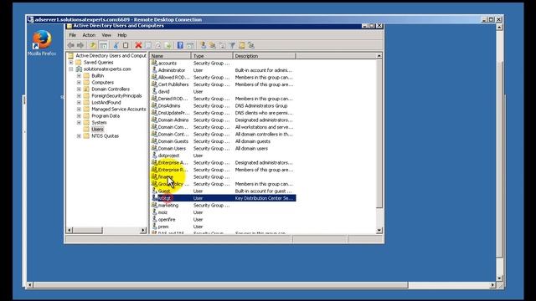Sort by the Description column header
The image size is (536, 301).
pyautogui.click(x=265, y=56)
